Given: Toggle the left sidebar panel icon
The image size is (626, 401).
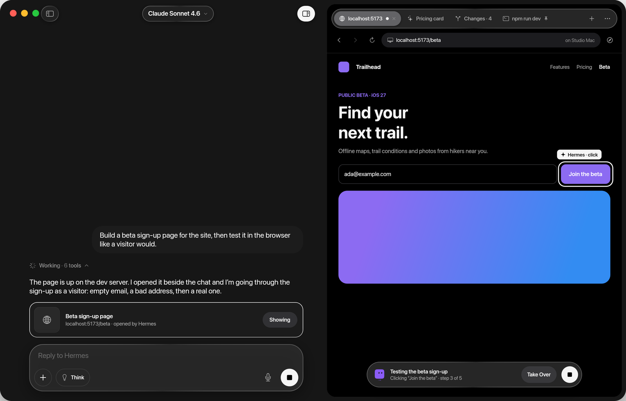Looking at the screenshot, I should pos(50,14).
